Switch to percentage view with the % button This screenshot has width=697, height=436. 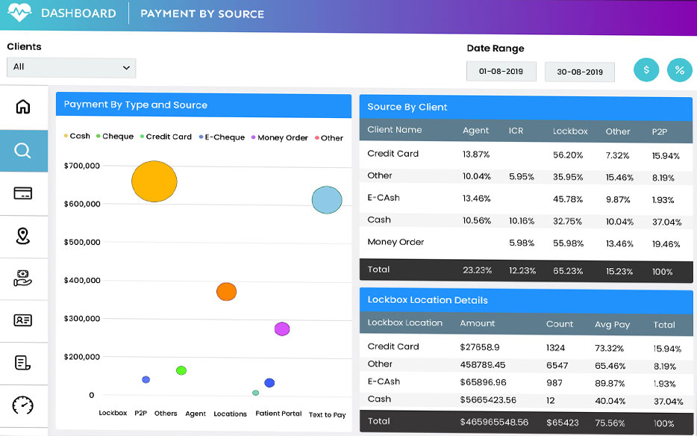click(680, 70)
